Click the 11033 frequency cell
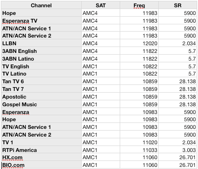Image resolution: width=198 pixels, height=169 pixels. pyautogui.click(x=139, y=150)
